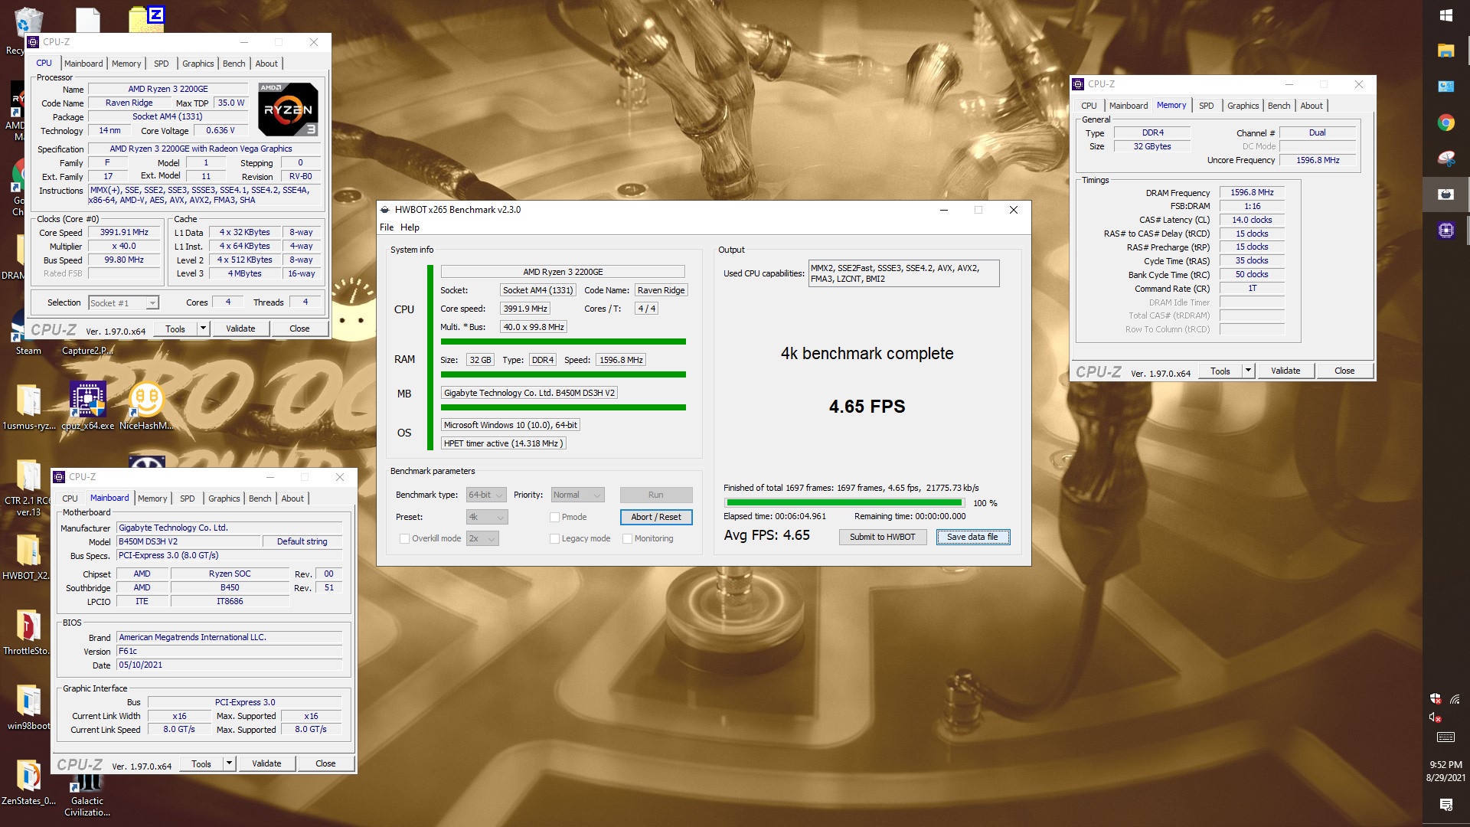
Task: Open the touch keyboard tray icon
Action: point(1445,737)
